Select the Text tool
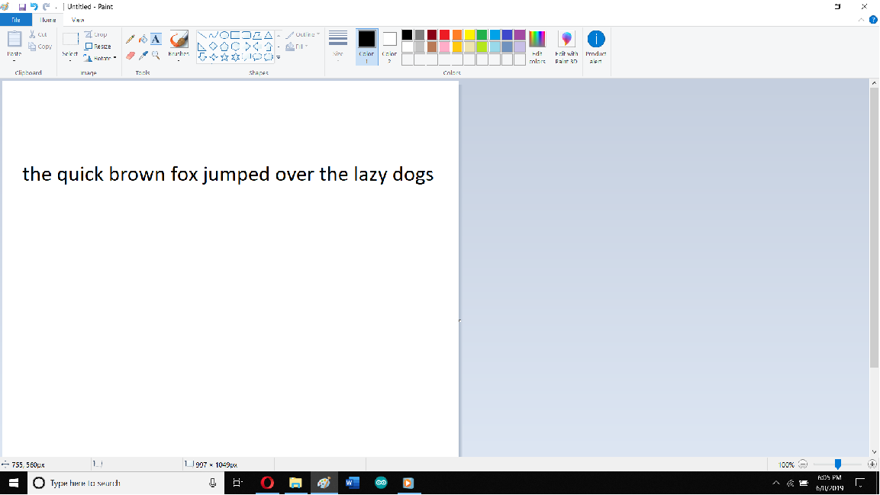The width and height of the screenshot is (880, 495). pos(156,39)
